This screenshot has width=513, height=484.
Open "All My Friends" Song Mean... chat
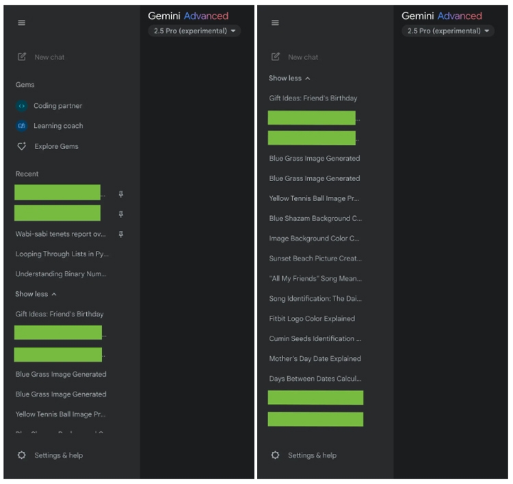[315, 278]
